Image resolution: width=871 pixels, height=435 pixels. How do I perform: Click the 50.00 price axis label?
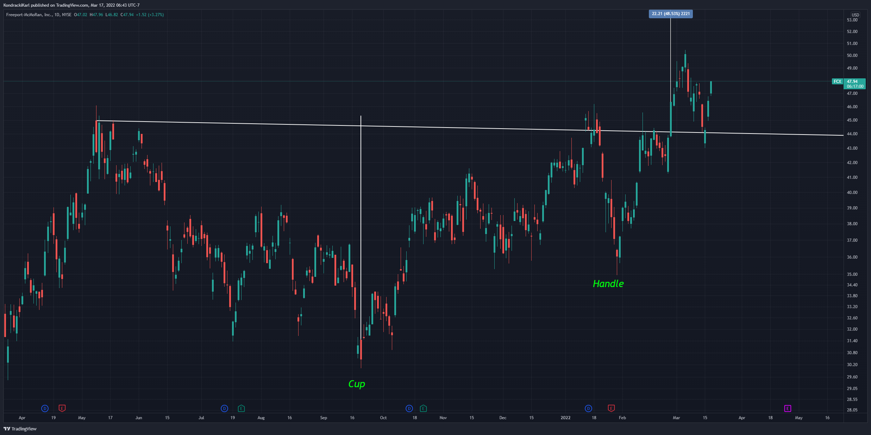point(852,56)
